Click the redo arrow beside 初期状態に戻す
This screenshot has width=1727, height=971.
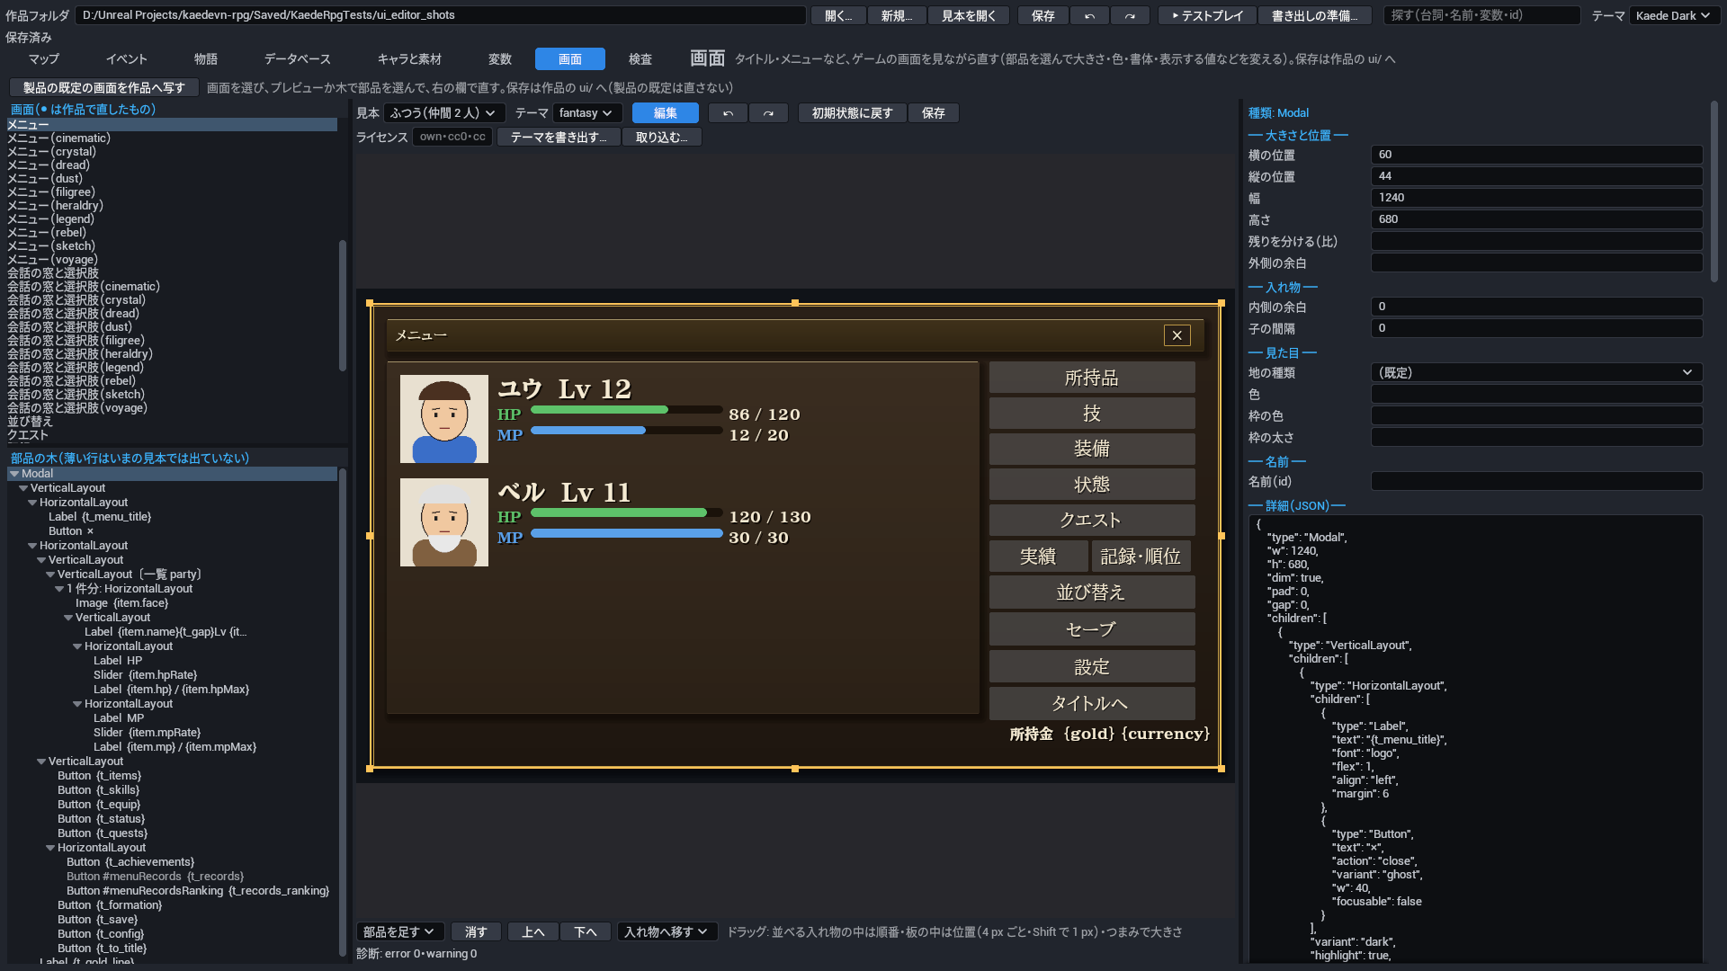(768, 113)
